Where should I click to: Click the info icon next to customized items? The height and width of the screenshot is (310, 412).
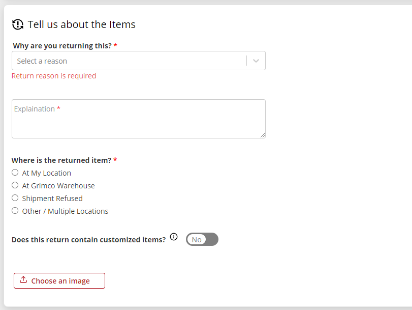174,237
